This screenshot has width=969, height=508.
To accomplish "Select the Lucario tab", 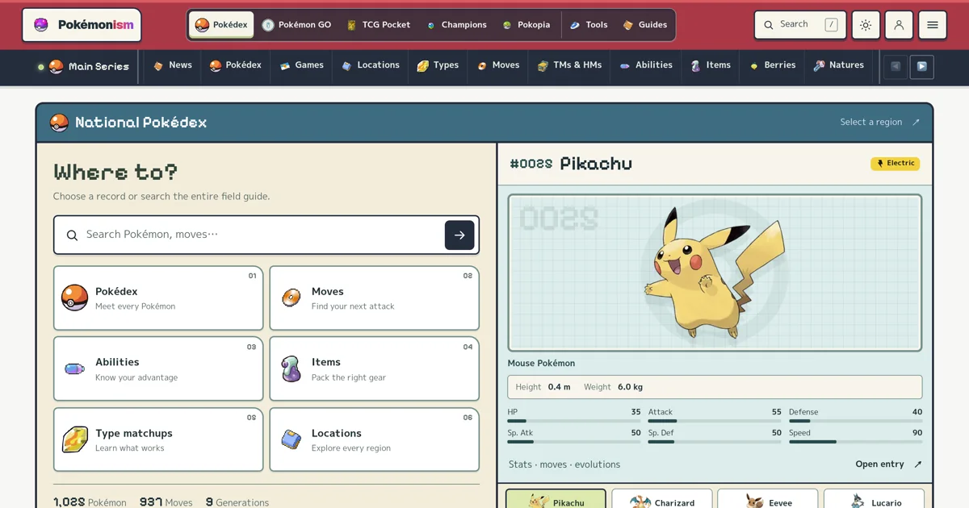I will (x=874, y=499).
